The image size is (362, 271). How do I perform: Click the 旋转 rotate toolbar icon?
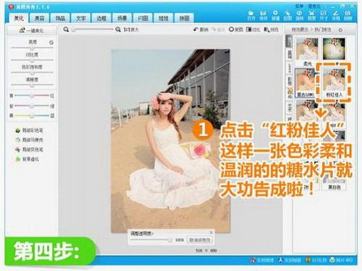(300, 15)
